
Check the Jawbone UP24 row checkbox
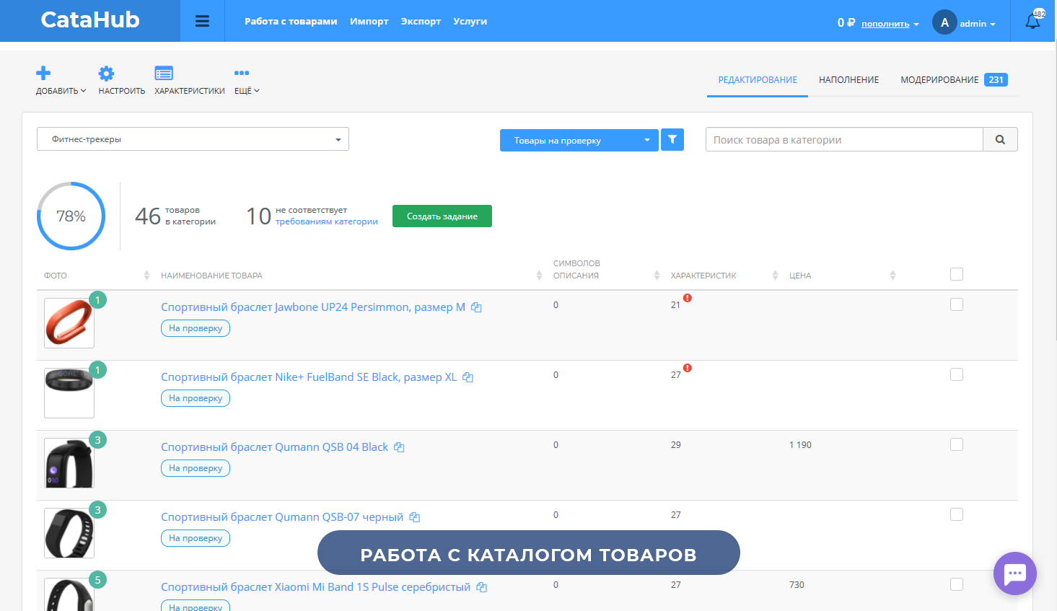pos(957,304)
